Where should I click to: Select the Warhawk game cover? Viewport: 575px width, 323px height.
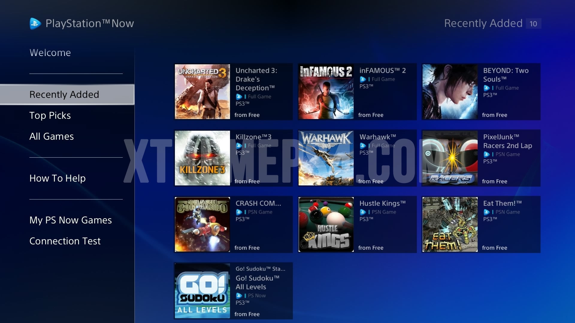[x=326, y=158]
